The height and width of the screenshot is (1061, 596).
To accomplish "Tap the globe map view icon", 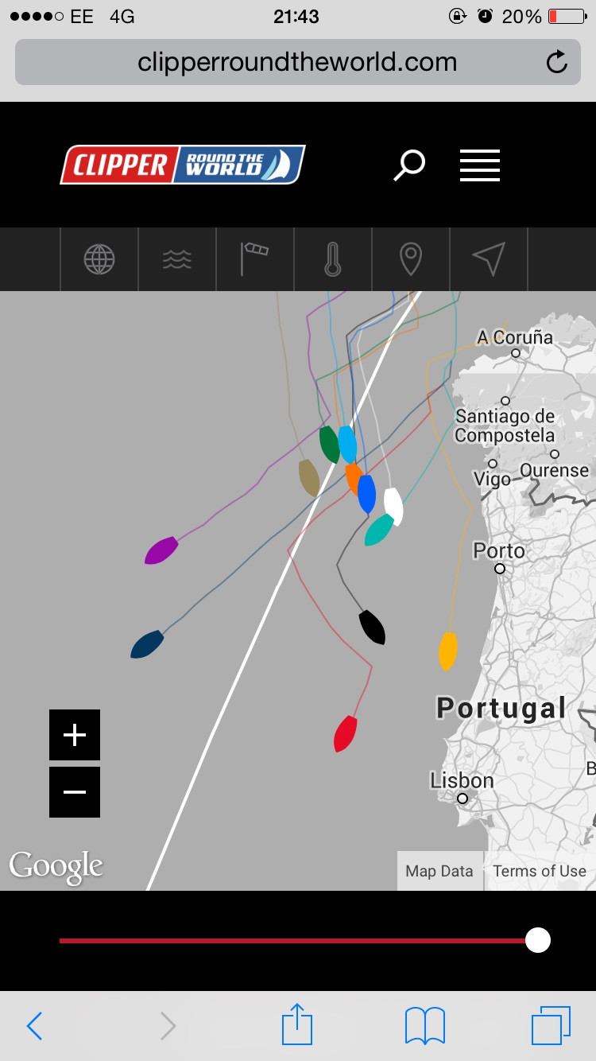I will [x=99, y=259].
